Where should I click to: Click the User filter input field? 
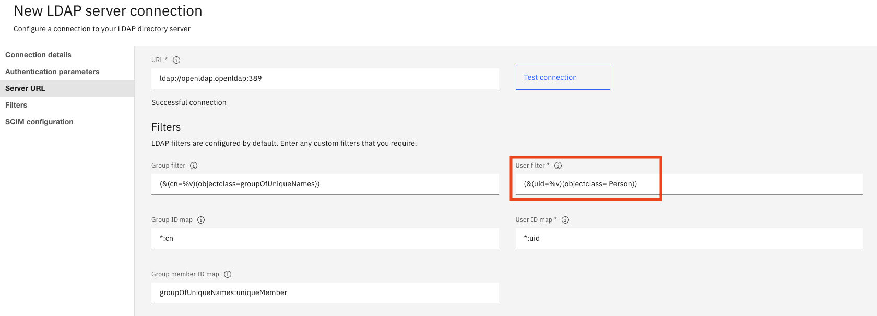[x=689, y=184]
